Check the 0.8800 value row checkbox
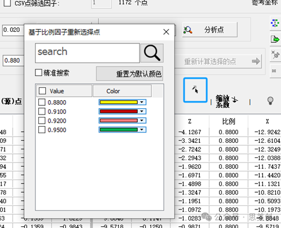This screenshot has width=281, height=228. coord(42,102)
